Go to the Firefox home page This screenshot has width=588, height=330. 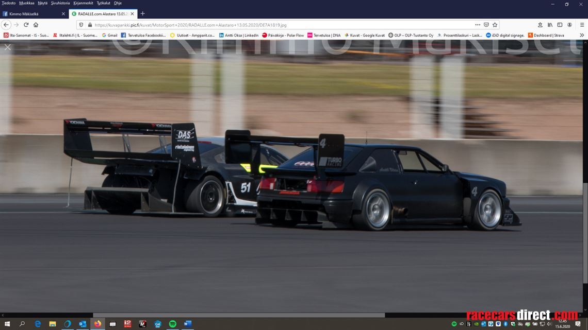pos(36,24)
